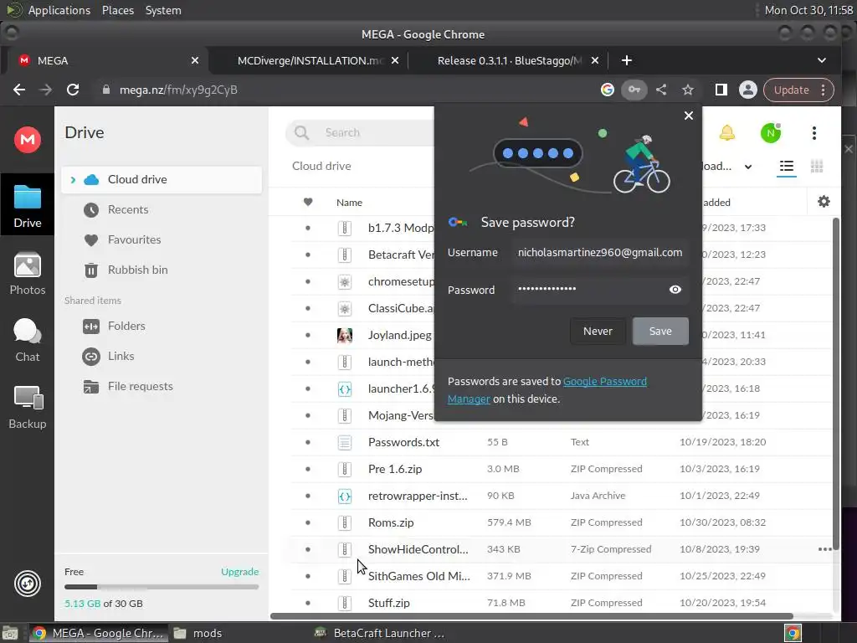This screenshot has height=643, width=857.
Task: Expand the upload dropdown chevron
Action: [x=748, y=167]
